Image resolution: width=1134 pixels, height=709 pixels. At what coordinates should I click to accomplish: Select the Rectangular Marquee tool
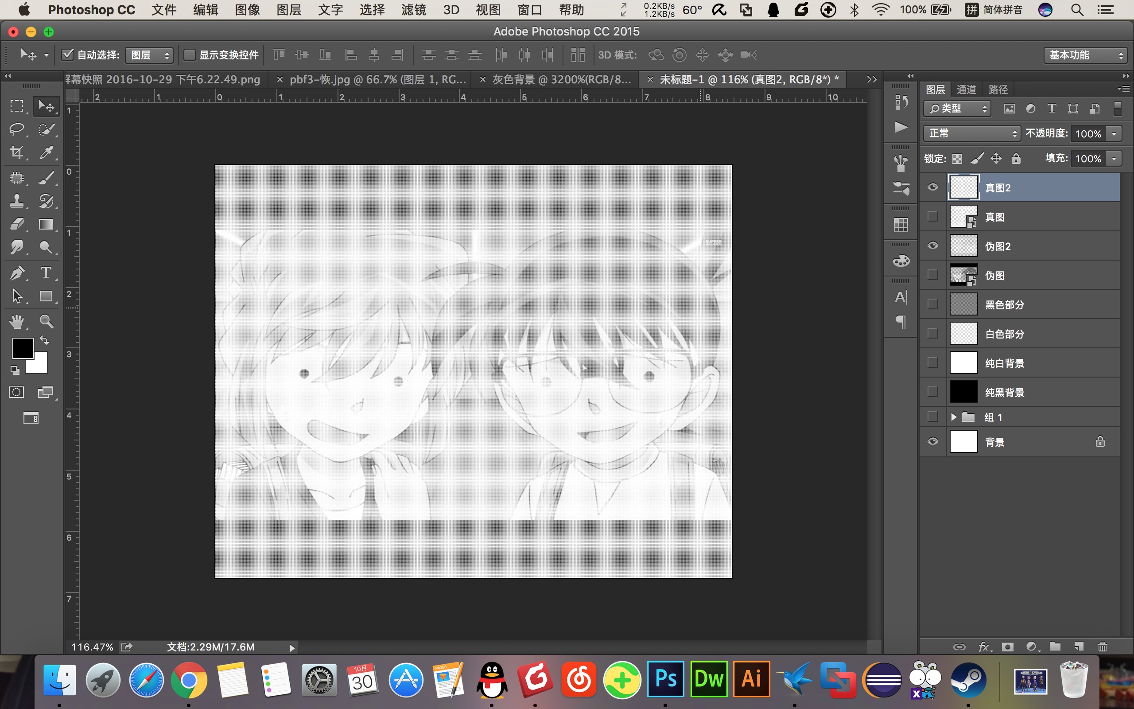pos(17,106)
